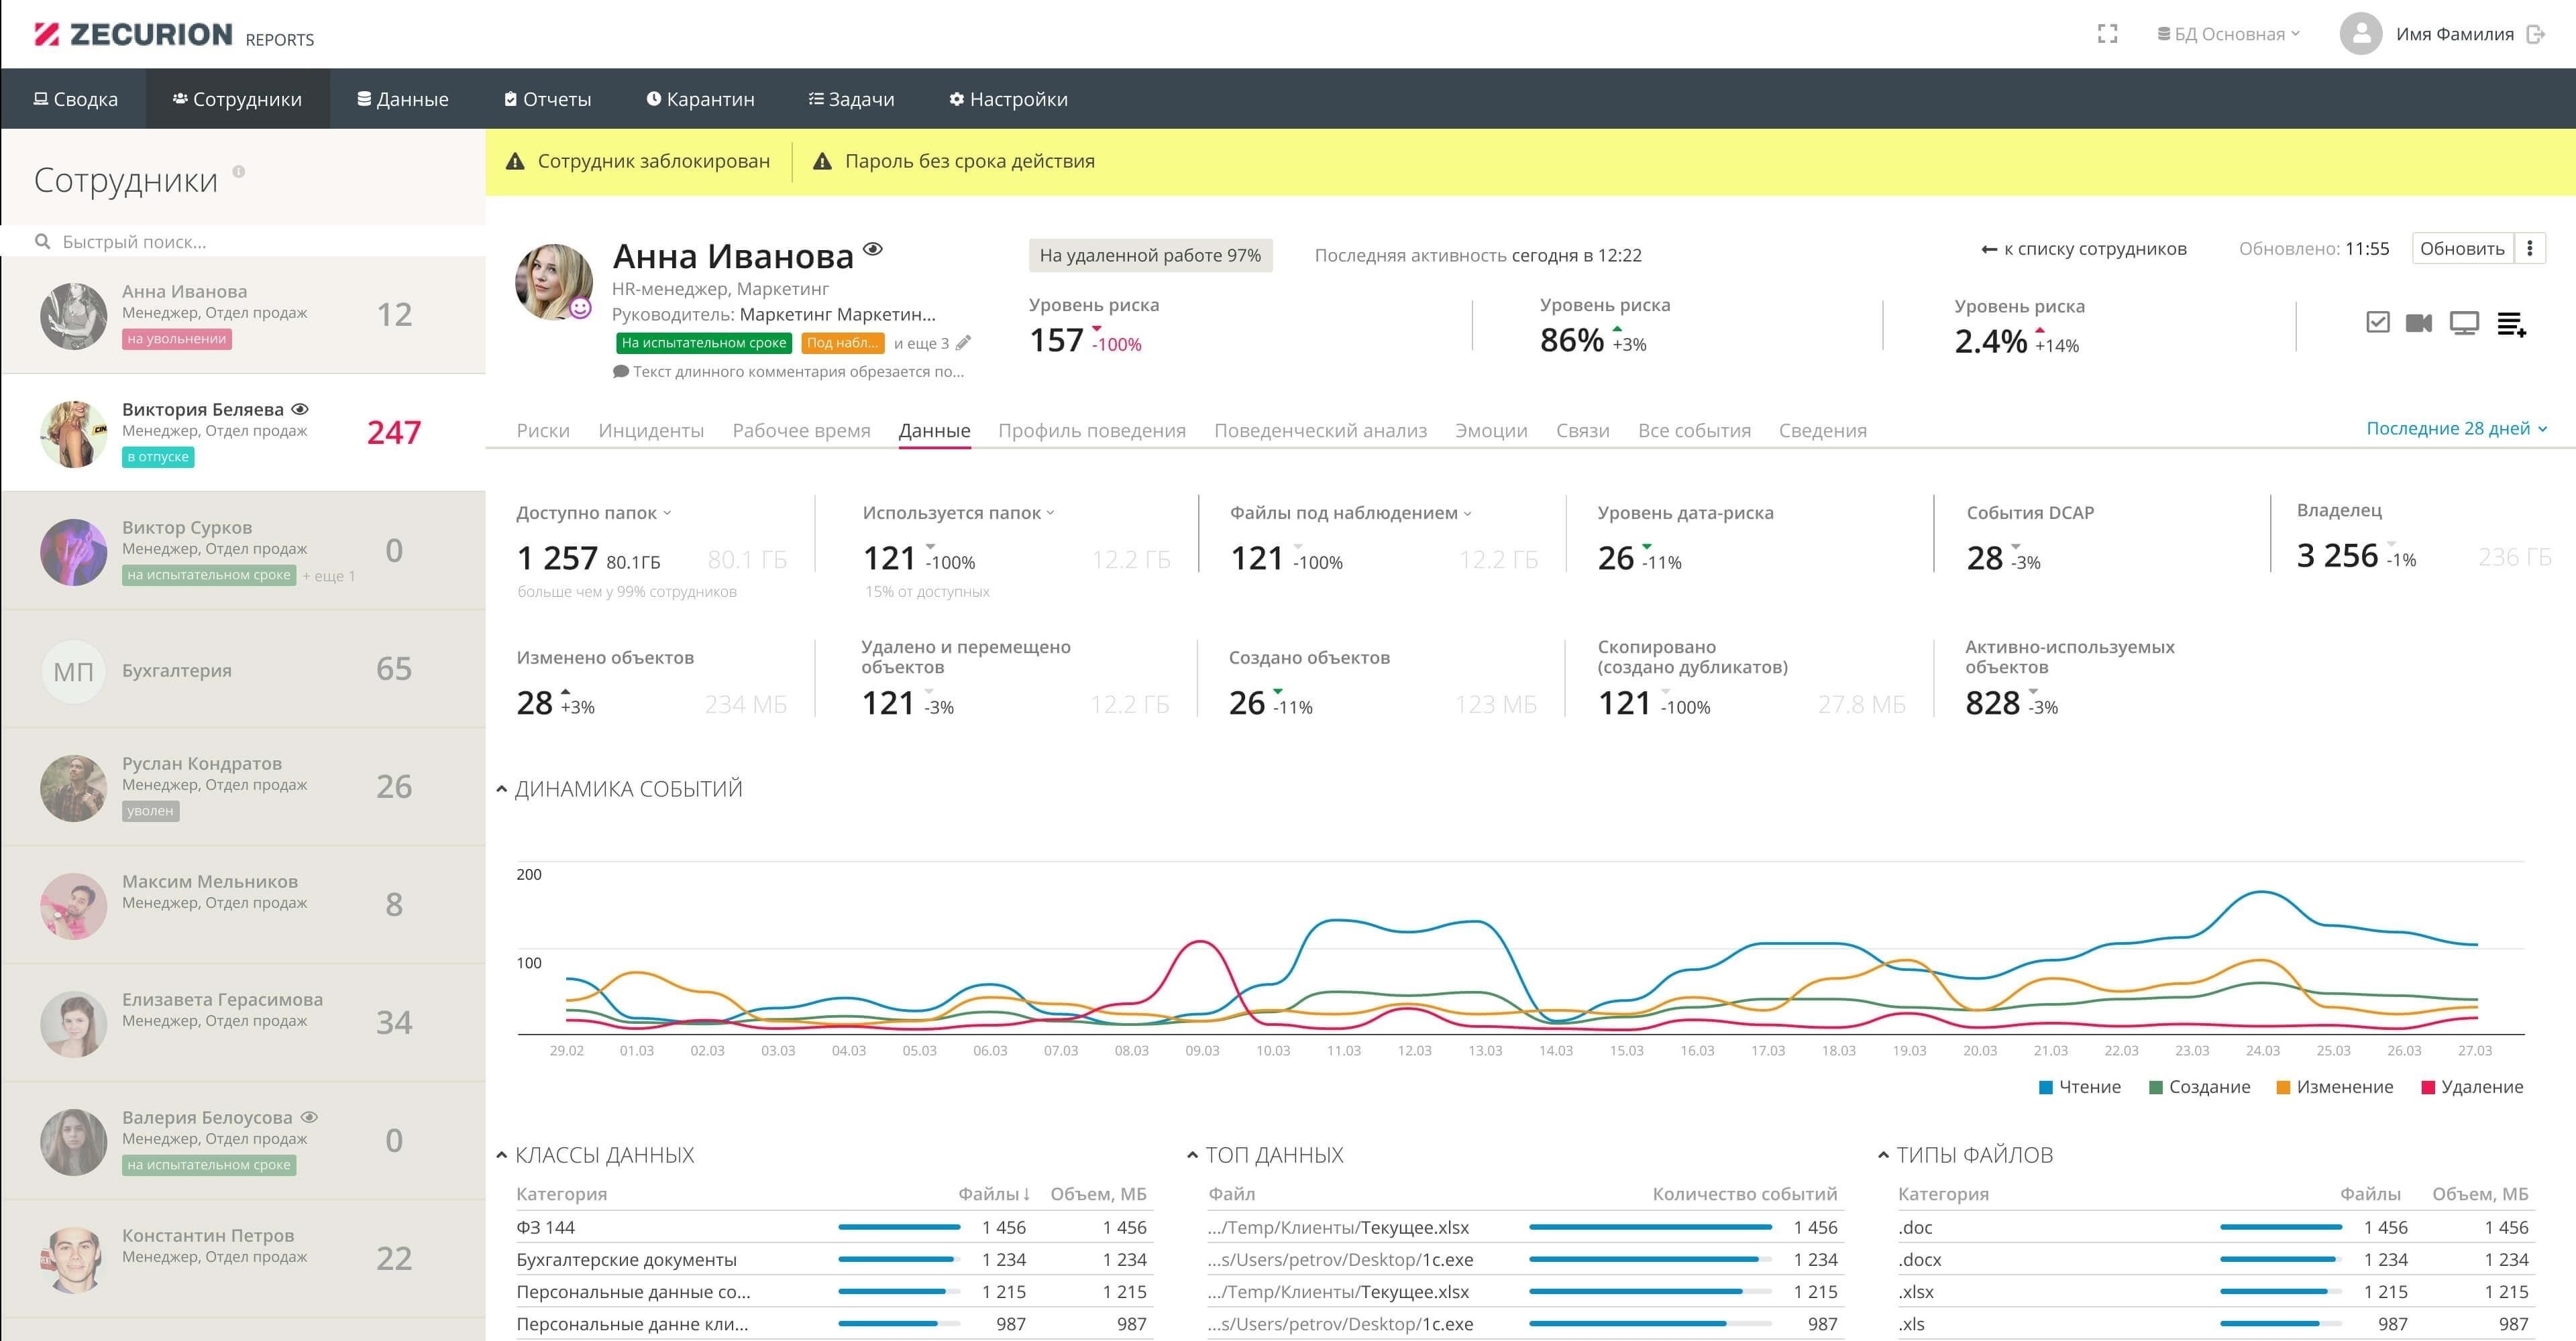
Task: Open the Настройки menu item
Action: click(x=1008, y=99)
